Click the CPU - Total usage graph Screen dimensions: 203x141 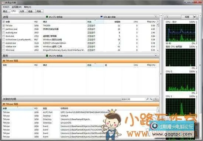(x=180, y=33)
